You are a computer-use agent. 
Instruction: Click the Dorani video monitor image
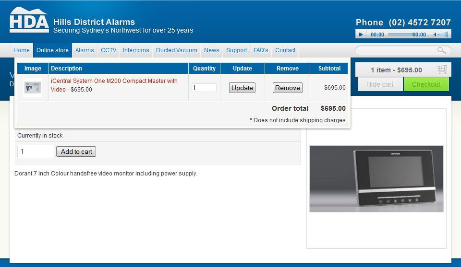(376, 179)
